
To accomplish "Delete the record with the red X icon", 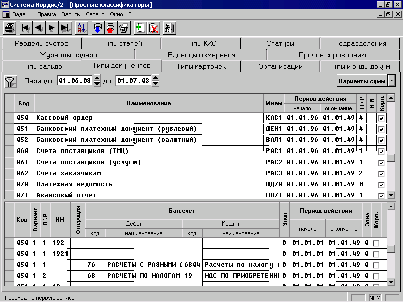I will 154,28.
